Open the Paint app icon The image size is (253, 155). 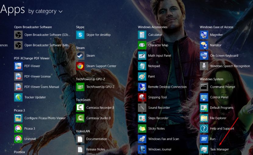tap(142, 76)
